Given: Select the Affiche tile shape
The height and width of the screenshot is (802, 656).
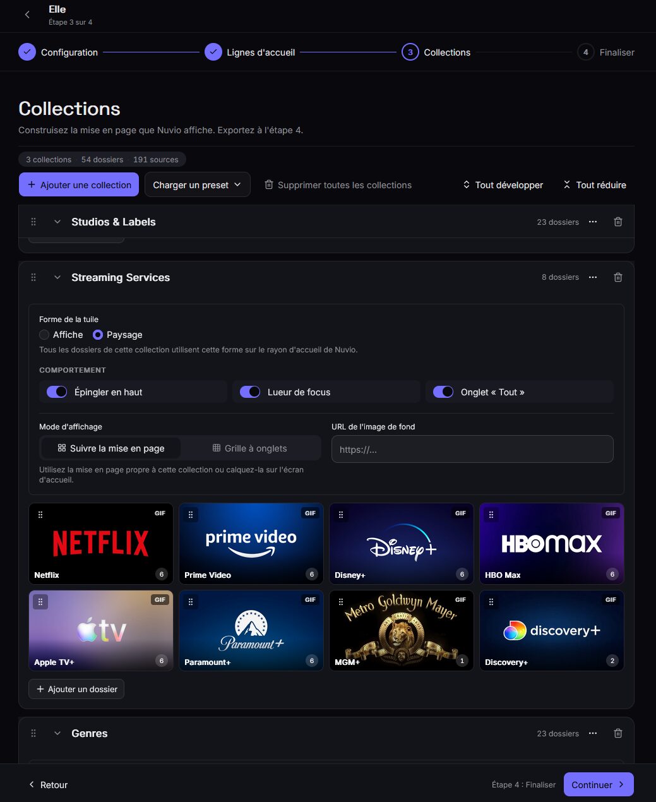Looking at the screenshot, I should point(44,335).
